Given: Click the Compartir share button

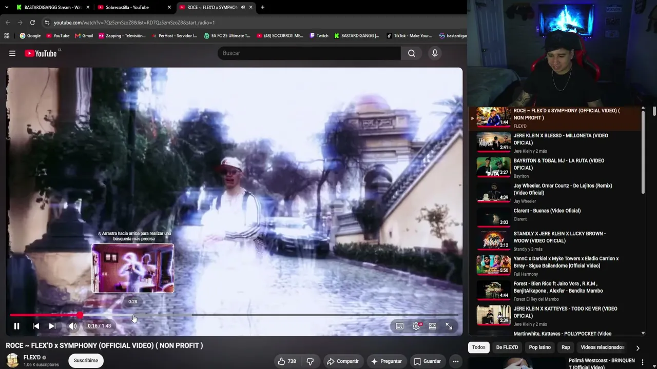Looking at the screenshot, I should (x=343, y=361).
